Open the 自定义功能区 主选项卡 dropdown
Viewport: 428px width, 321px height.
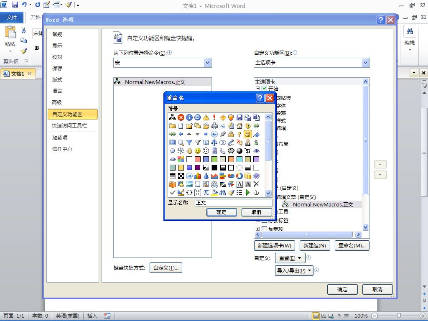[365, 63]
